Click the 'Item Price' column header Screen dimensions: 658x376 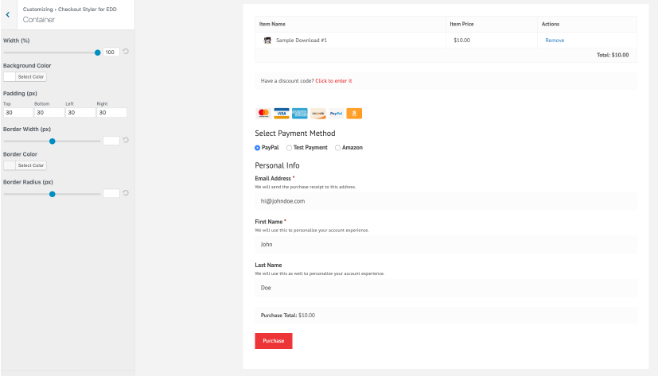[x=461, y=24]
